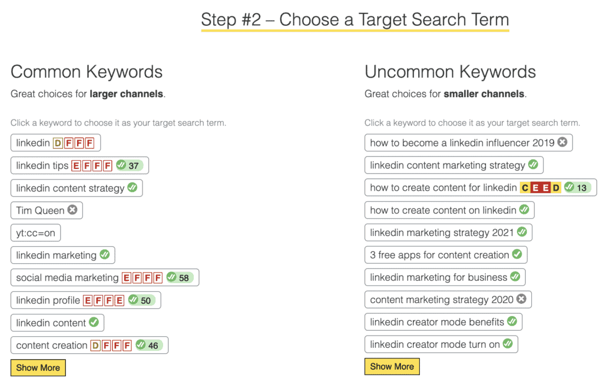
Task: Choose 3 free apps for content creation
Action: [439, 255]
